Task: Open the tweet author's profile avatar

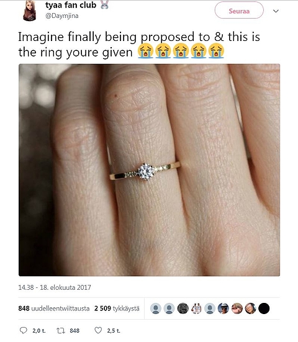Action: click(x=29, y=11)
